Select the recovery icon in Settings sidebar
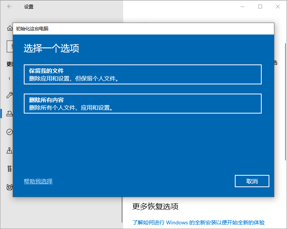This screenshot has width=287, height=229. 10,114
